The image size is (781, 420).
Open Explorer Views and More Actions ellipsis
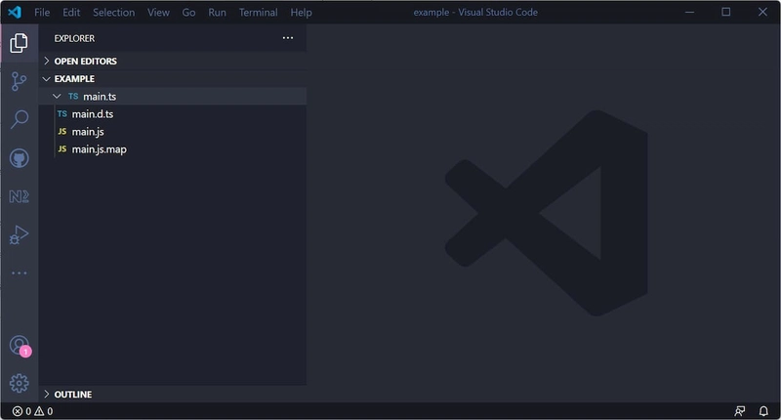coord(288,38)
